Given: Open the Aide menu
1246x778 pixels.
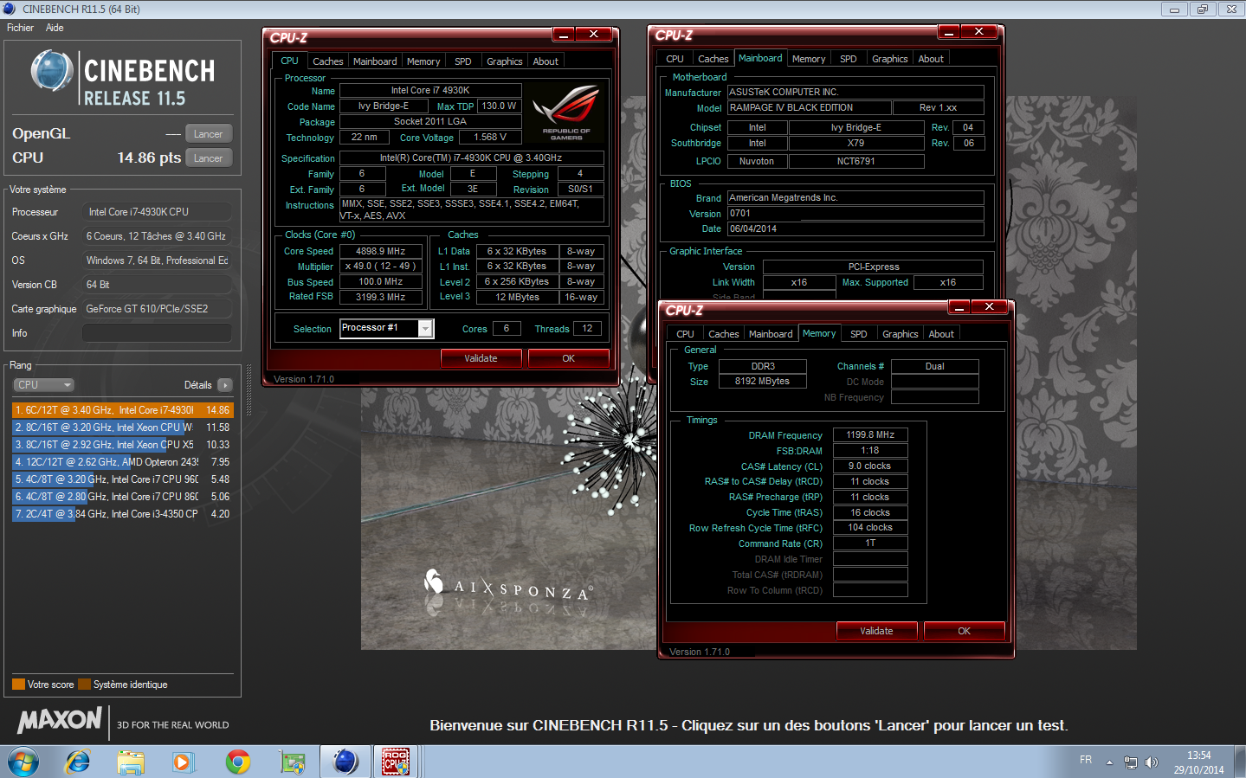Looking at the screenshot, I should [55, 28].
